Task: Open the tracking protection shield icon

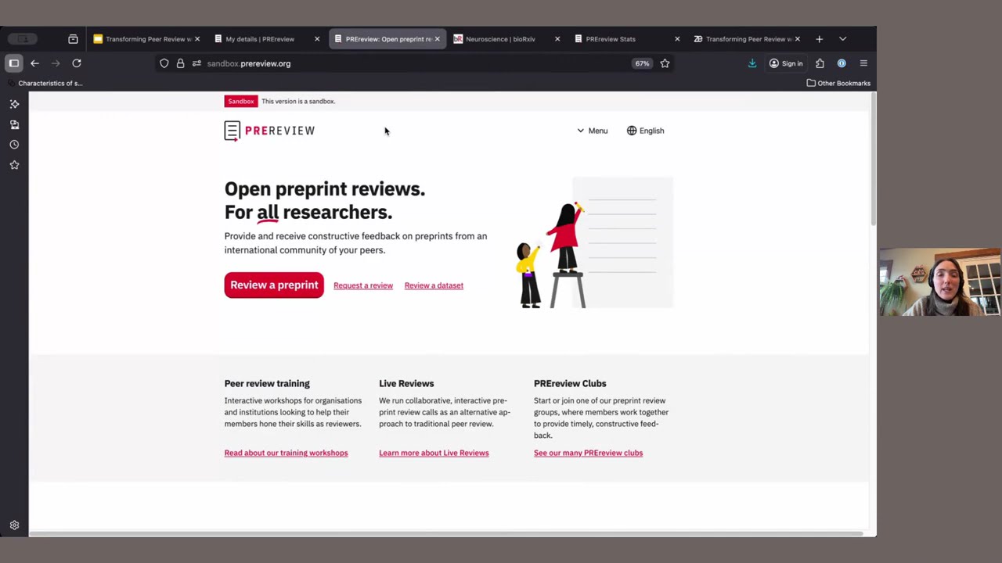Action: coord(164,63)
